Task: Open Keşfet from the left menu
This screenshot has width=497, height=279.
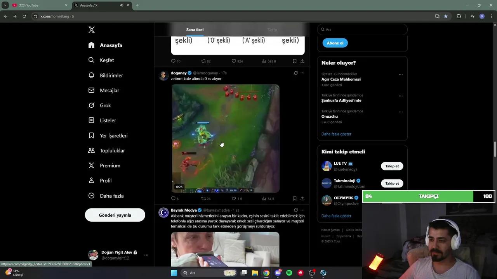Action: 101,60
